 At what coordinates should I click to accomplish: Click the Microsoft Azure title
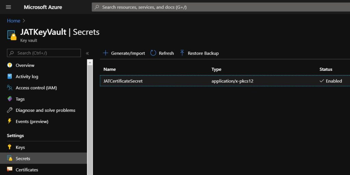coord(43,7)
